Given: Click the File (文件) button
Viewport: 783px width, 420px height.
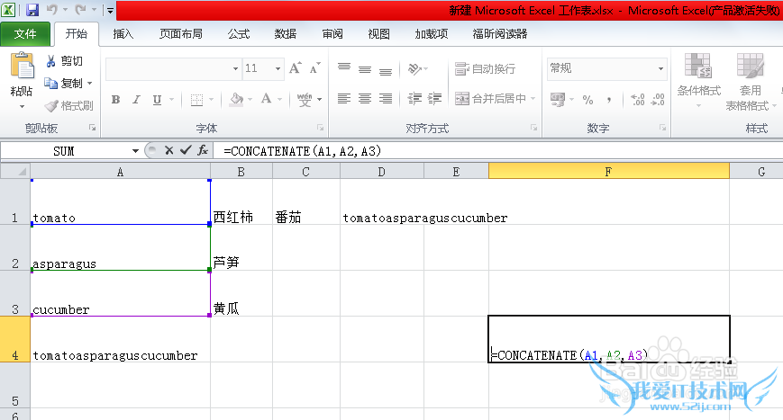Looking at the screenshot, I should click(25, 34).
